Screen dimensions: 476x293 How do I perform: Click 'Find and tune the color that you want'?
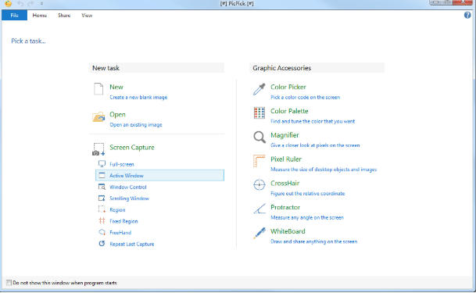coord(313,121)
